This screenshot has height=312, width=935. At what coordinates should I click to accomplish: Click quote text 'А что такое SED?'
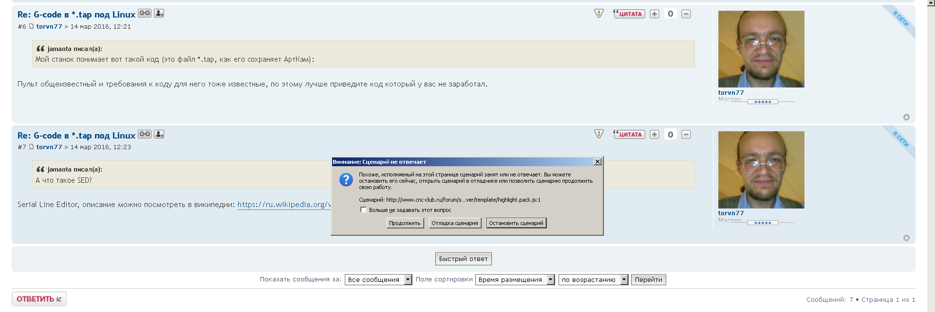coord(64,180)
